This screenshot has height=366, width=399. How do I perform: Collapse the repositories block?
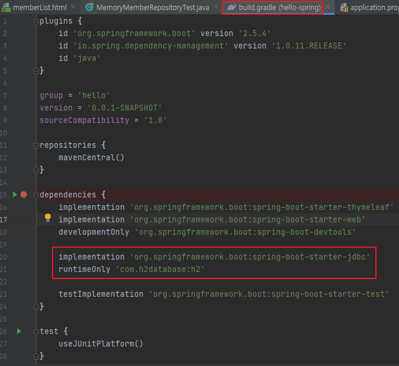pyautogui.click(x=36, y=145)
